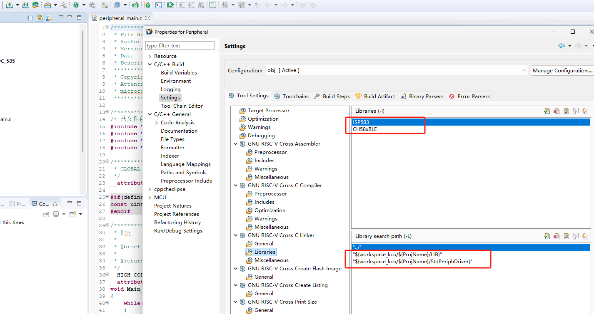
Task: Collapse GNU RISC-V Cross C Linker node
Action: click(236, 235)
